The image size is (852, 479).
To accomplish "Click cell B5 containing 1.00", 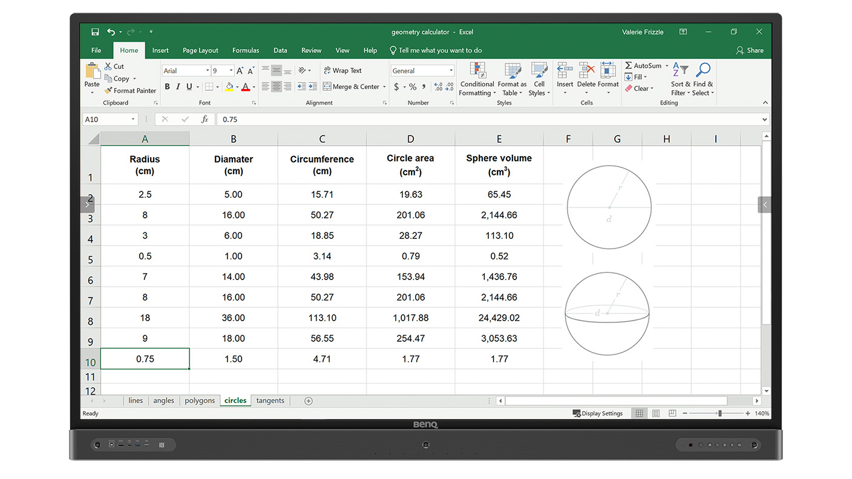I will [x=233, y=256].
